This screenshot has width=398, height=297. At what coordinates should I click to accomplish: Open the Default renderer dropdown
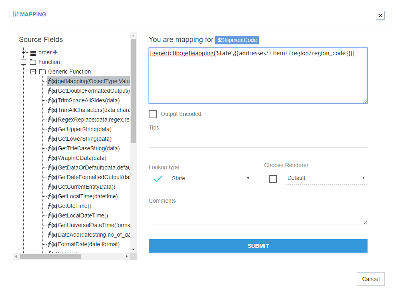[326, 178]
